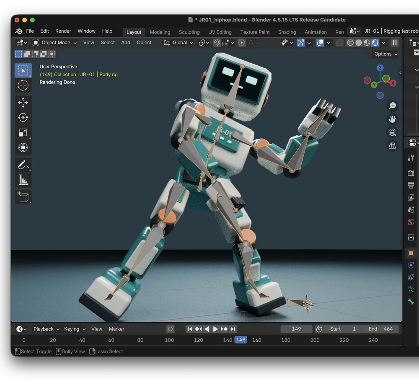419x385 pixels.
Task: Open the Tool properties tab (wrench icon)
Action: point(411,158)
